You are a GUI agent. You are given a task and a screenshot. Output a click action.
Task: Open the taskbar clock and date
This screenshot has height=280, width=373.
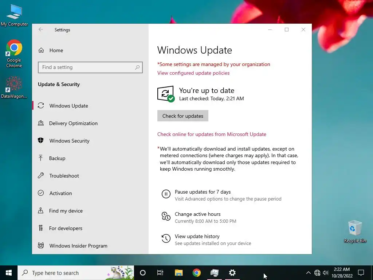pos(342,273)
